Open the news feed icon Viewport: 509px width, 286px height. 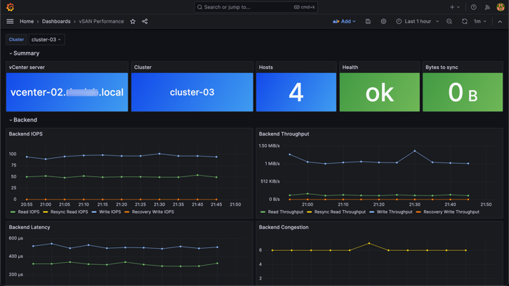(487, 7)
